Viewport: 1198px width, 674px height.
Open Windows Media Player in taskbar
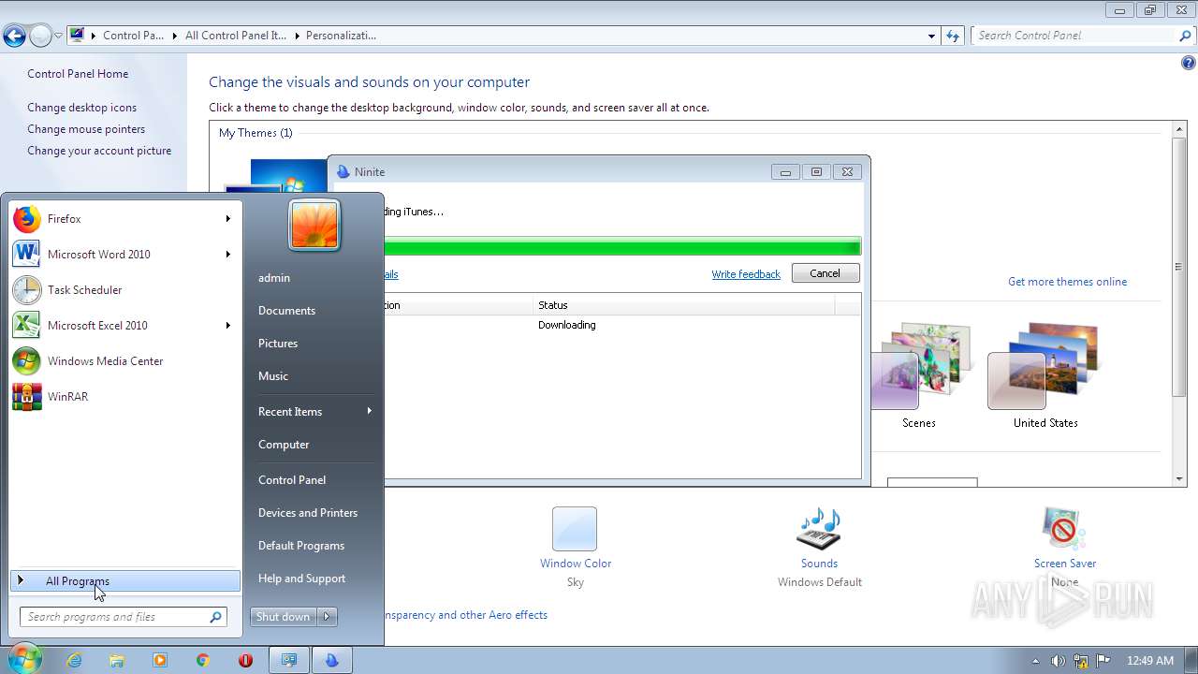coord(160,660)
